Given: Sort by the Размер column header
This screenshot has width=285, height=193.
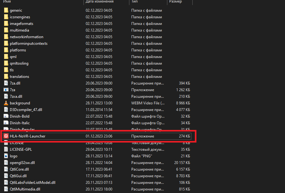Looking at the screenshot, I should pyautogui.click(x=176, y=2).
